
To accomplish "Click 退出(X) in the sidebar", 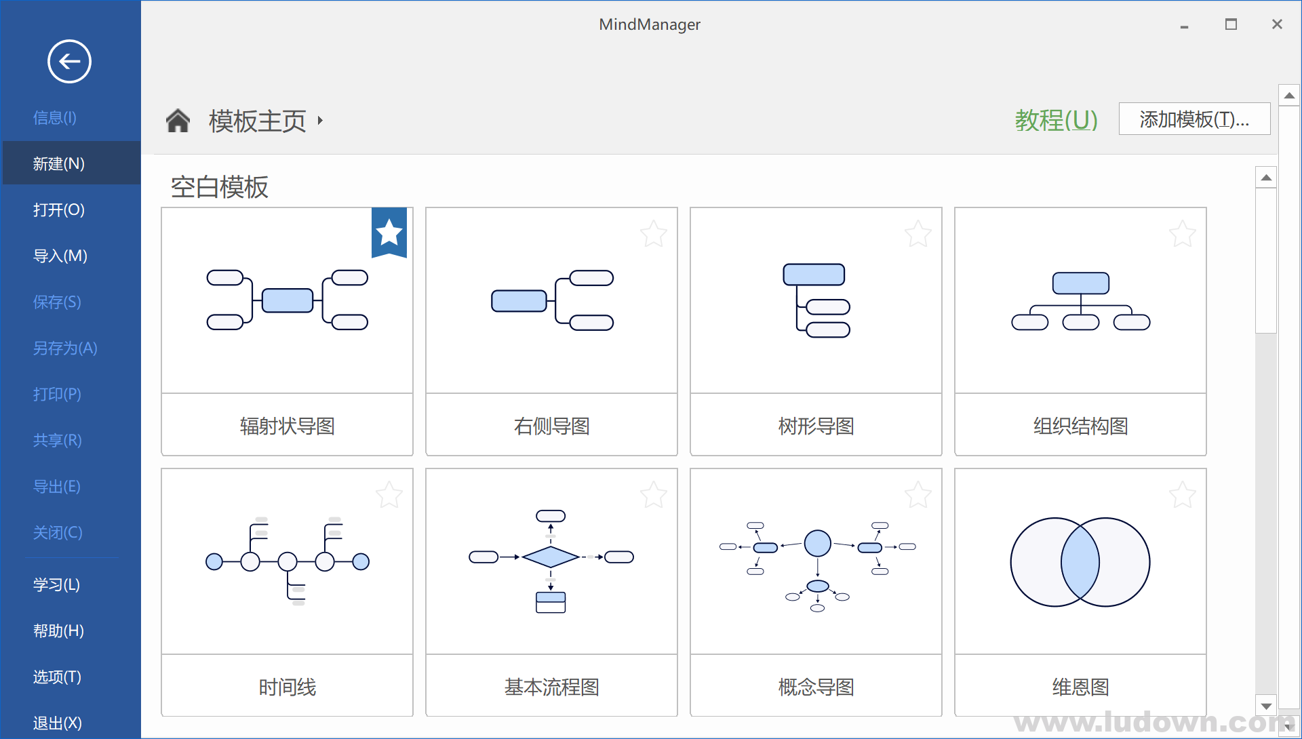I will (58, 723).
